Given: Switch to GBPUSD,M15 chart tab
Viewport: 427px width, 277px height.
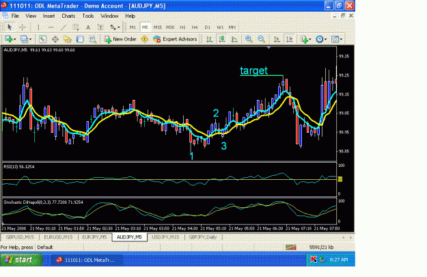Looking at the screenshot, I should 20,237.
